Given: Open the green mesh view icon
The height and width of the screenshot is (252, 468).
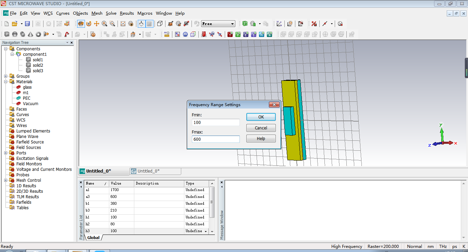Looking at the screenshot, I should pos(245,24).
